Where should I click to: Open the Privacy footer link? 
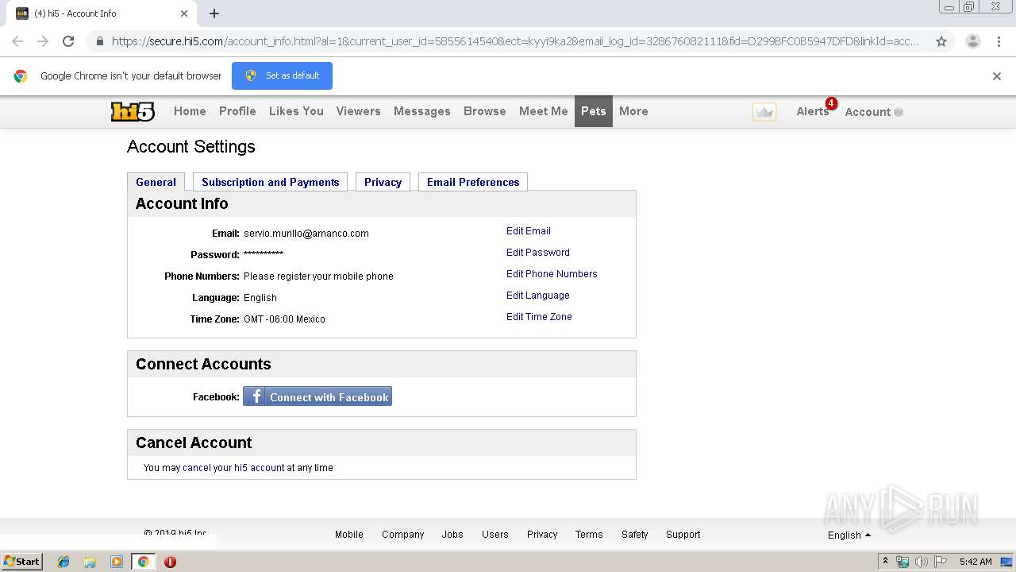tap(542, 535)
